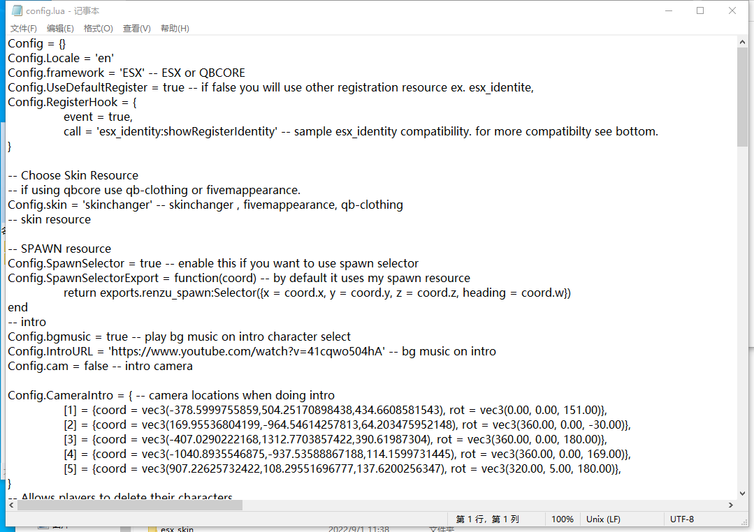Click the scroll-up arrow on the vertical scrollbar

743,40
